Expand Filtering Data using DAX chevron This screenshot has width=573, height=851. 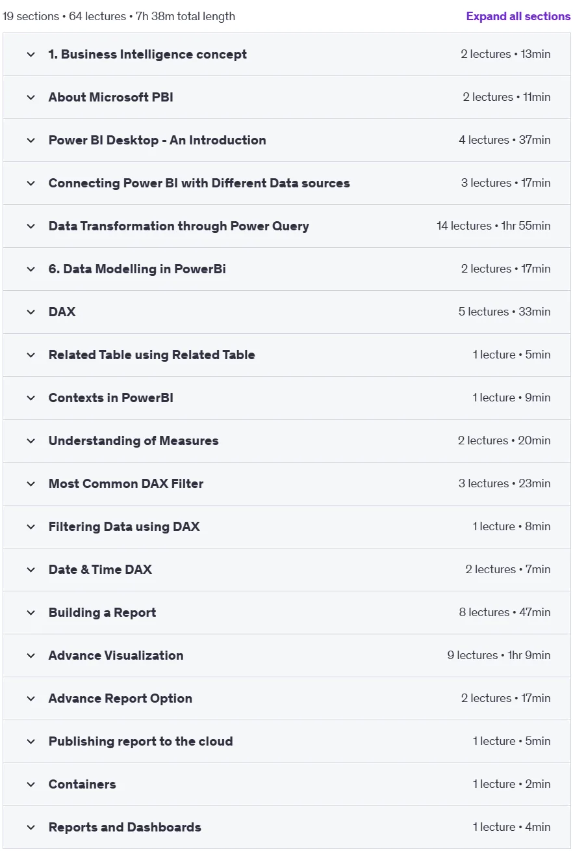[31, 527]
